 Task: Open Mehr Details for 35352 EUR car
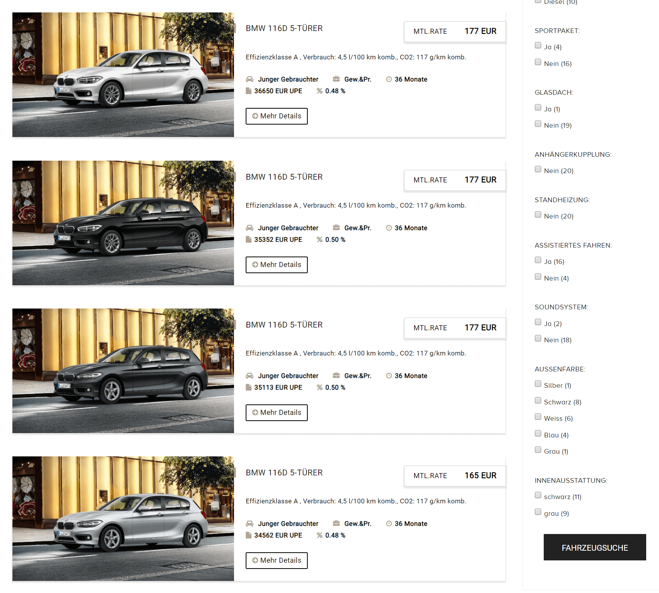(x=277, y=265)
